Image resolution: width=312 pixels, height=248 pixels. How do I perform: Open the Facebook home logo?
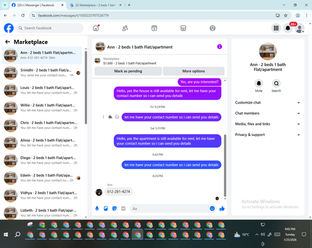click(9, 28)
